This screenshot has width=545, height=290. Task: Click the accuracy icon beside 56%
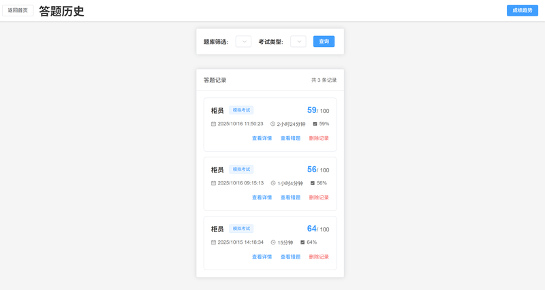point(313,183)
